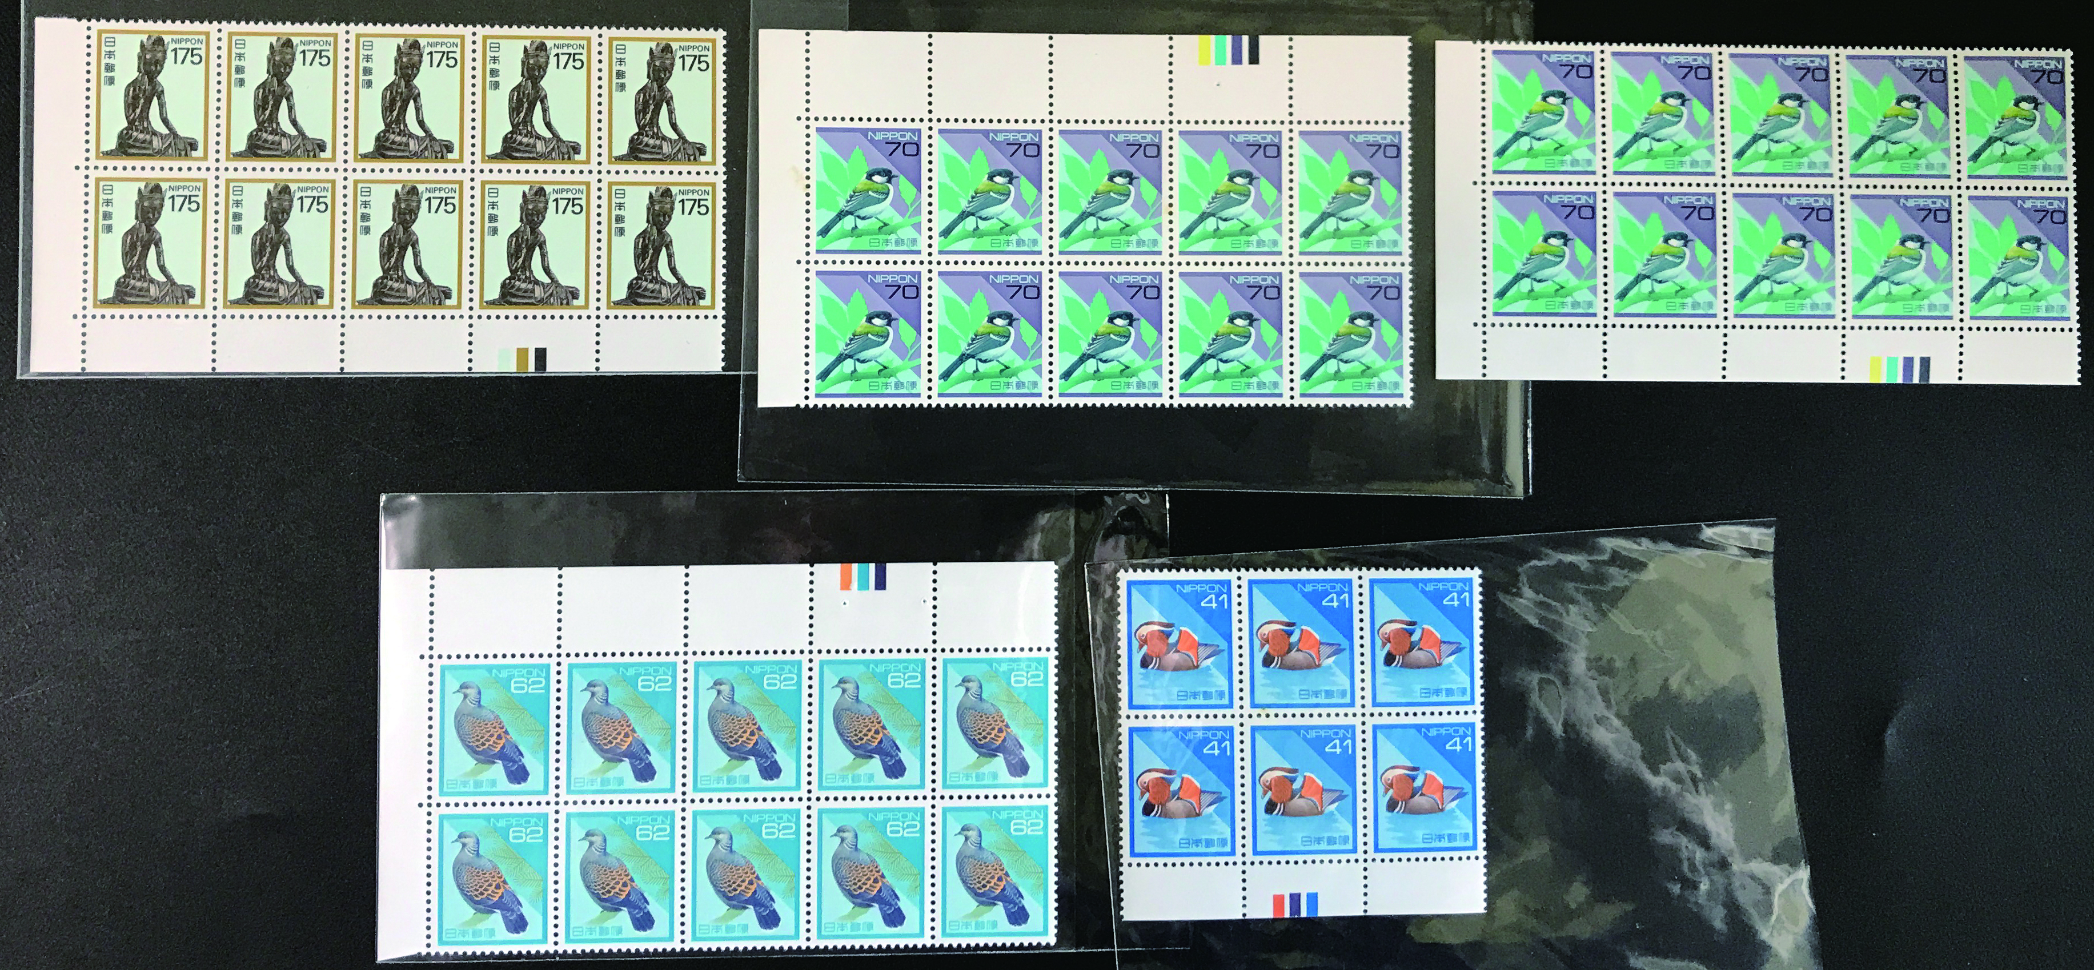Click color bars below the right 70 yen block
Image resolution: width=2094 pixels, height=970 pixels.
click(x=1900, y=369)
